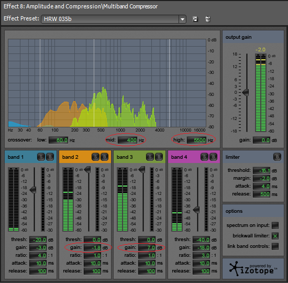Bypass band 1 with B button
The height and width of the screenshot is (283, 288).
[x=50, y=157]
